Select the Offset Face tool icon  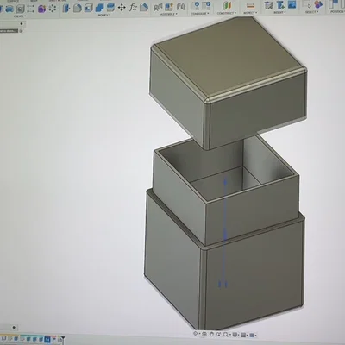coord(110,8)
